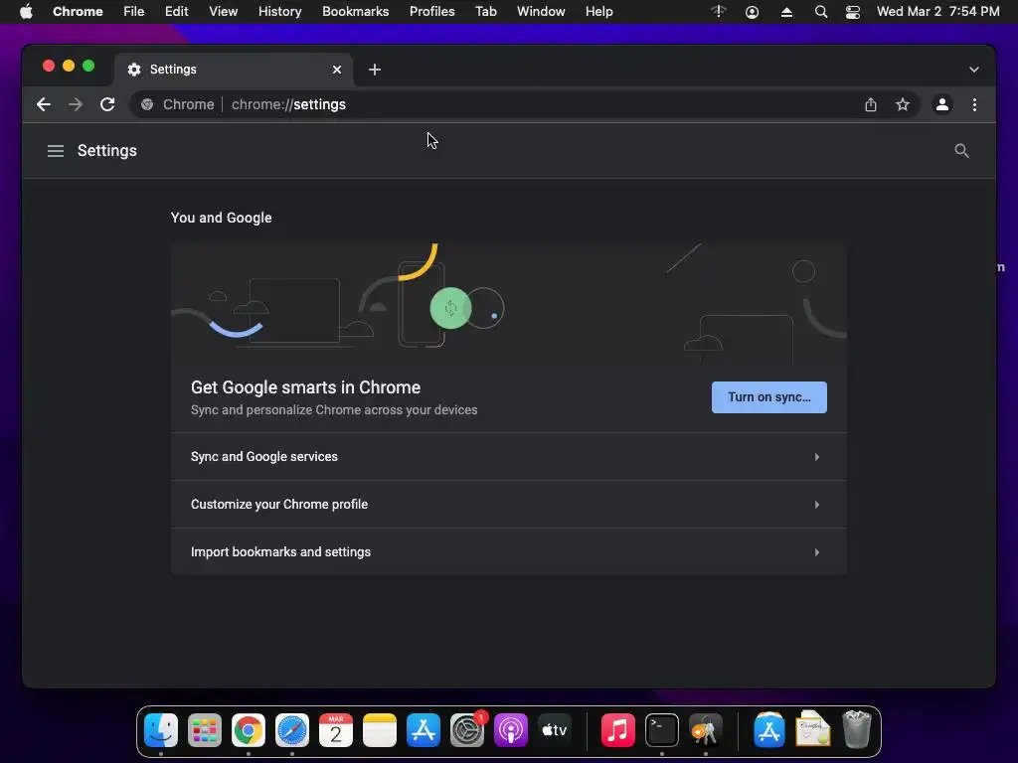Open Music from the dock
1018x763 pixels.
[617, 730]
